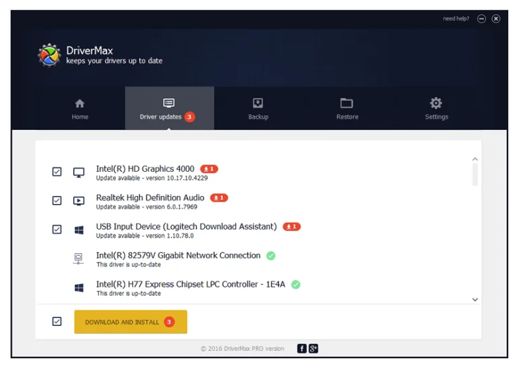Open the Google Plus icon in the footer
The height and width of the screenshot is (367, 517).
coord(313,349)
